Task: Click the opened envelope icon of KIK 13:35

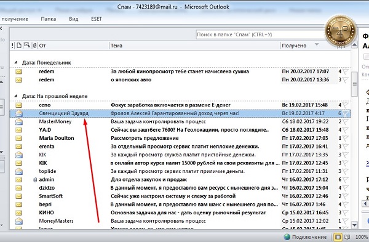Action: (x=19, y=155)
